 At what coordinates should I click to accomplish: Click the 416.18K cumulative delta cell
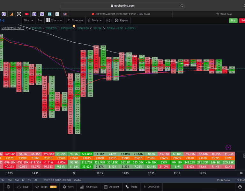pyautogui.click(x=151, y=162)
